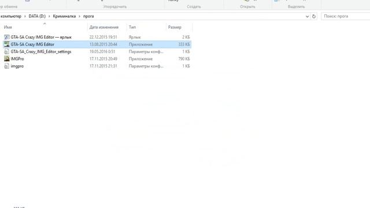Click date 17.11.2015 20:49
Screen dimensions: 370x208
pyautogui.click(x=103, y=59)
